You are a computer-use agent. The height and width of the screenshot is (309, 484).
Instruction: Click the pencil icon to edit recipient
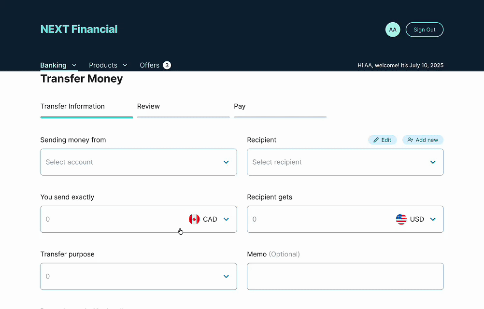(x=375, y=140)
